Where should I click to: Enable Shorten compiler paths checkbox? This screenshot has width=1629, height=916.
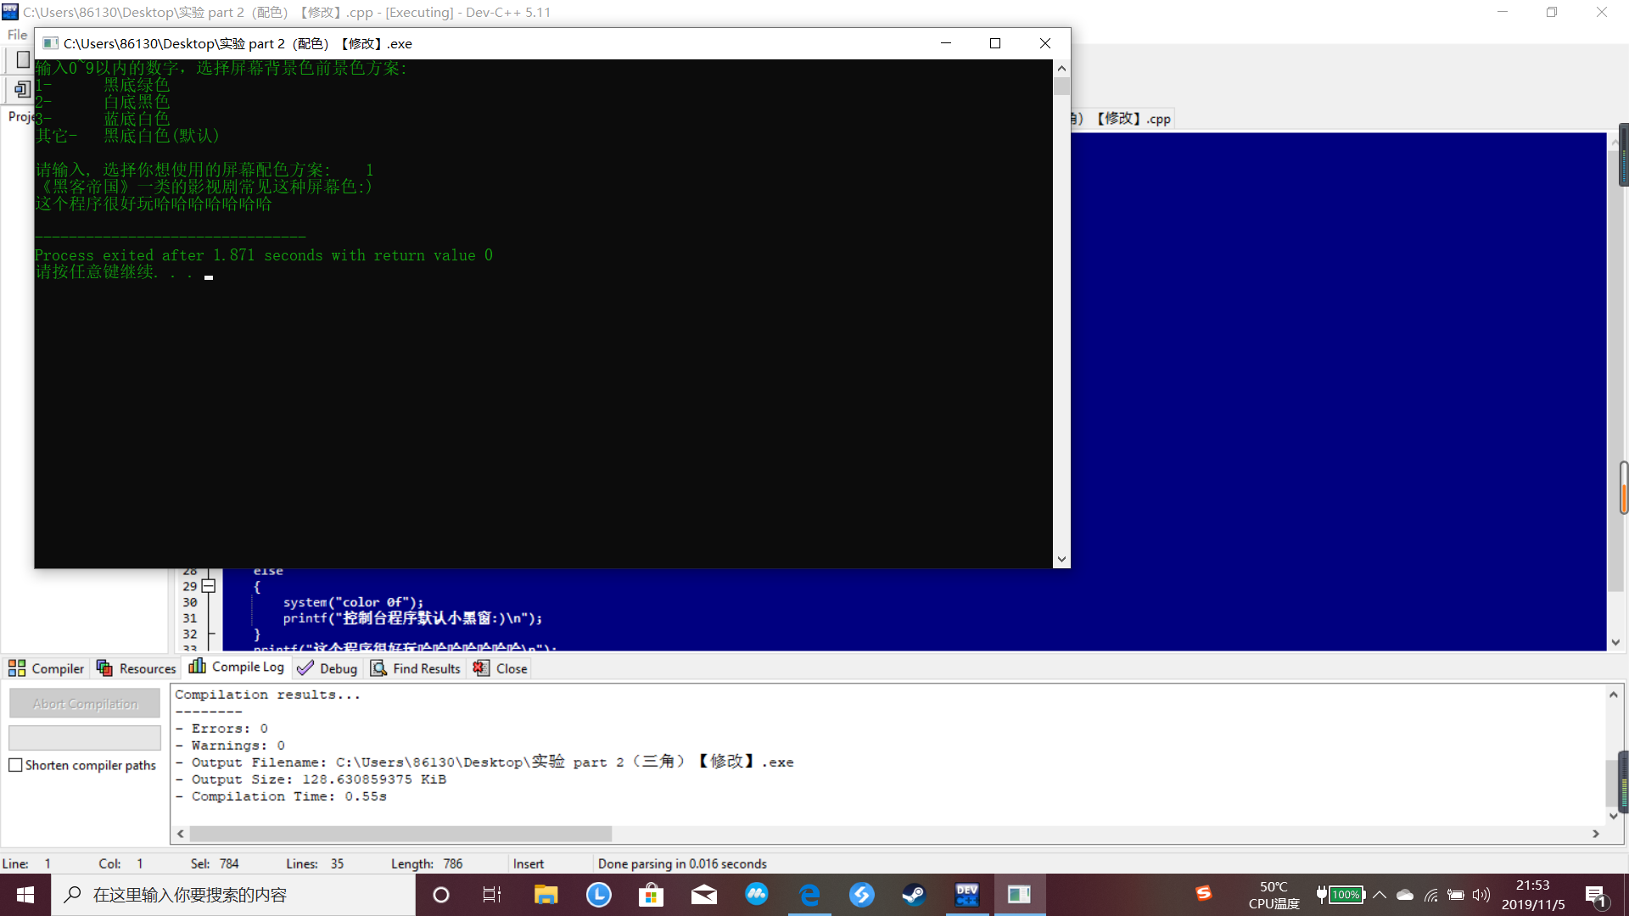coord(15,765)
